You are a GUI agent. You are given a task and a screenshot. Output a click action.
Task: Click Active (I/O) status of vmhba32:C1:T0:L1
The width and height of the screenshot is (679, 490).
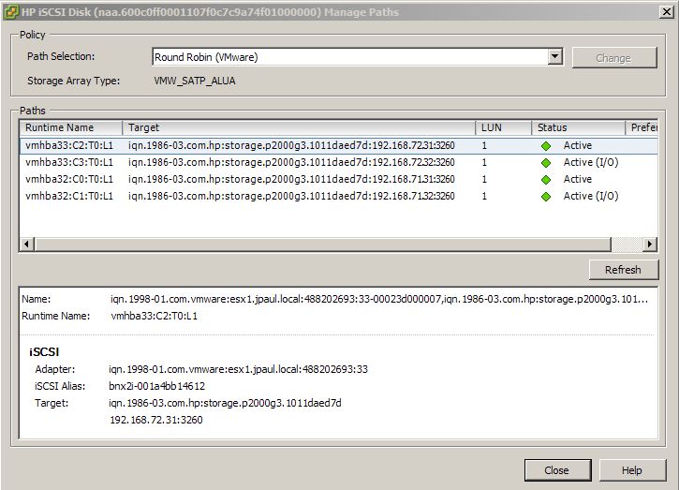[591, 196]
